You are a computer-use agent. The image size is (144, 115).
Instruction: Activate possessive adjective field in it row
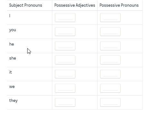65,74
